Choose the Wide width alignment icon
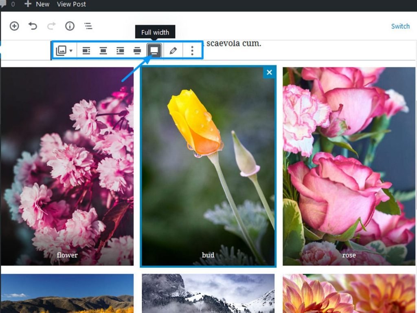 [137, 50]
